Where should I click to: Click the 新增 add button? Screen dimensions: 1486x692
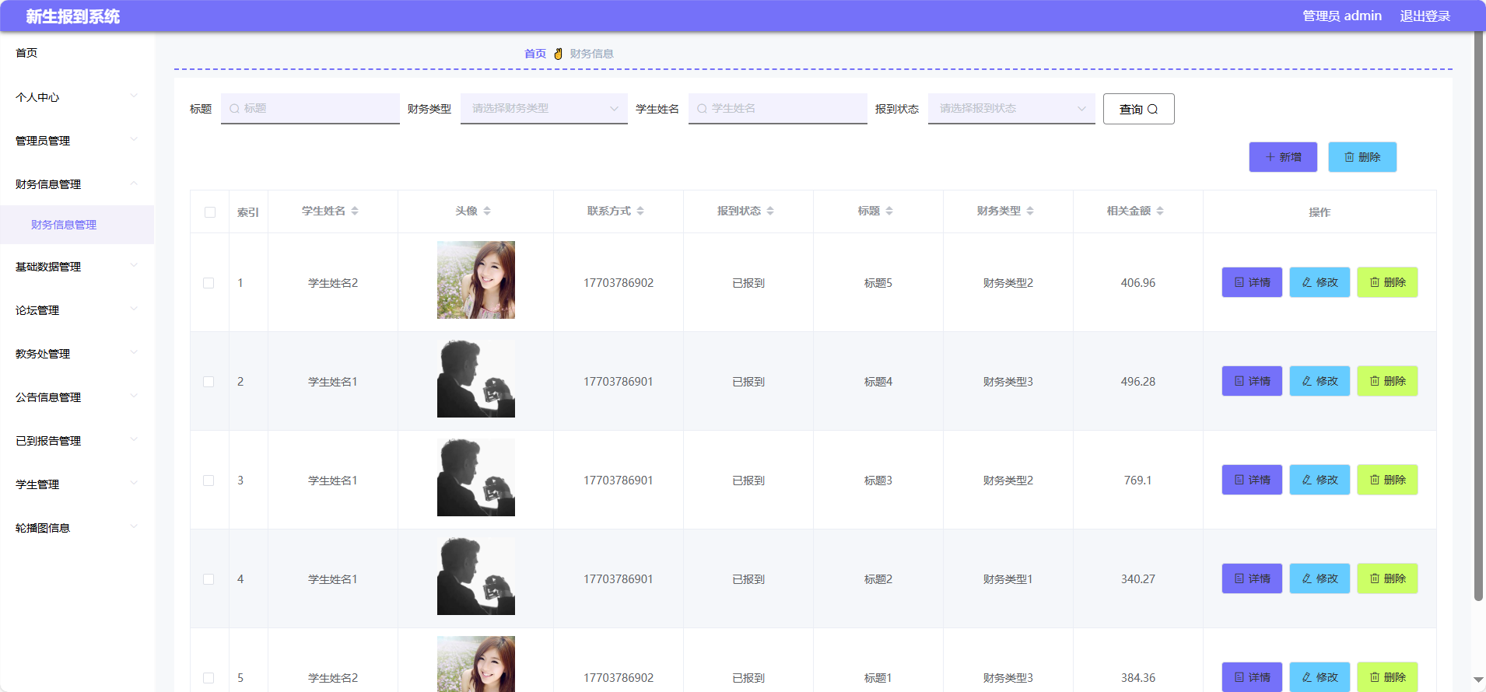point(1283,157)
